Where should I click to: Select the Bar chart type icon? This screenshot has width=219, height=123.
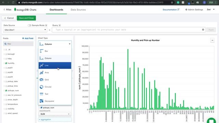pos(41,51)
